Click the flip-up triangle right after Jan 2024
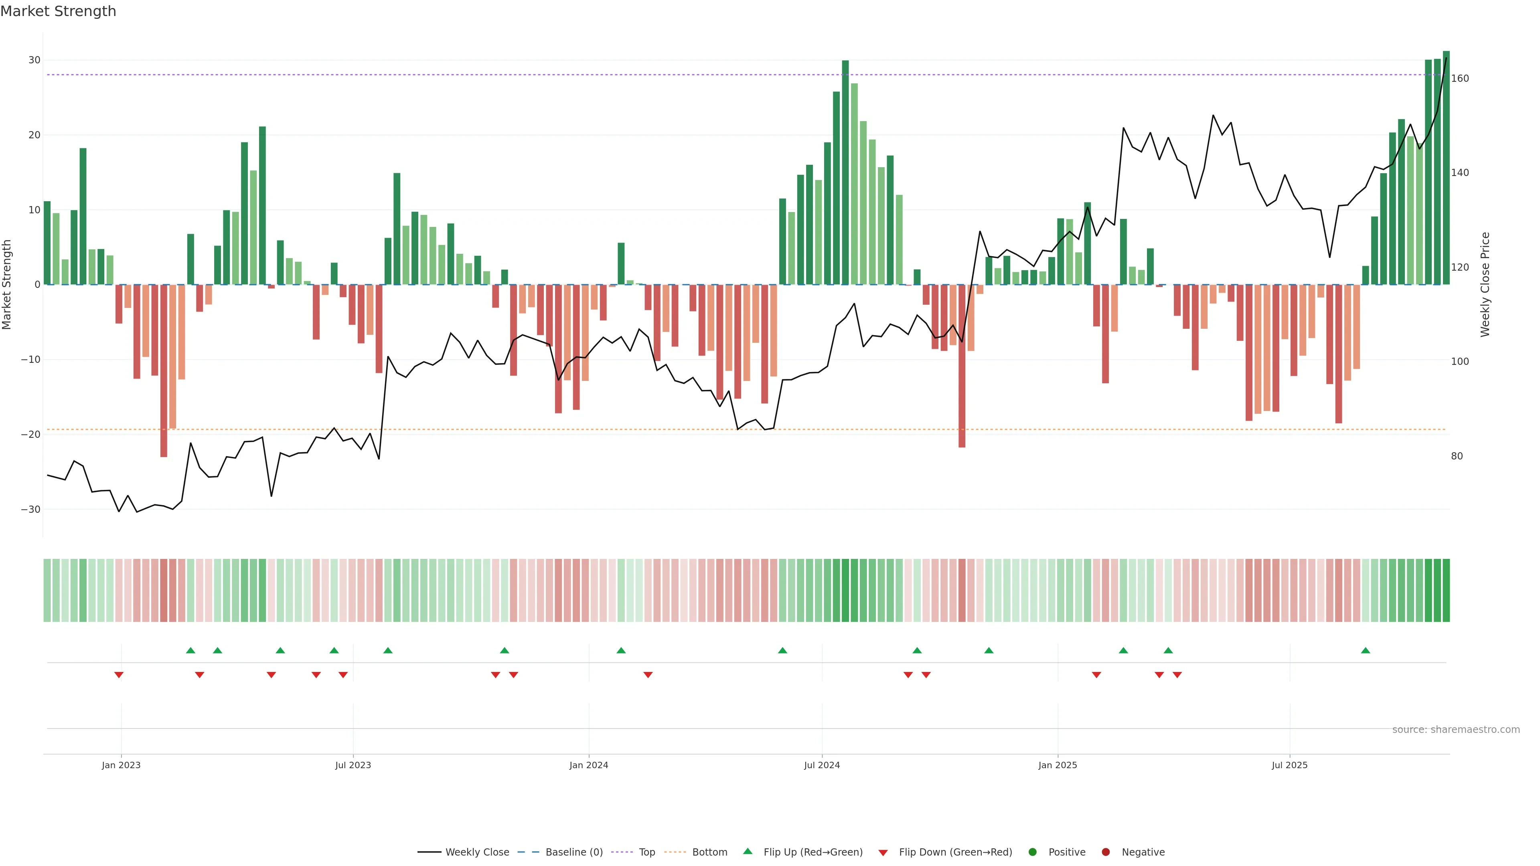The width and height of the screenshot is (1540, 866). click(x=621, y=650)
